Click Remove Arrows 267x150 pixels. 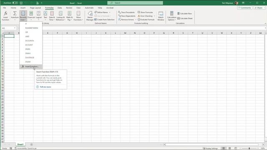tap(126, 20)
